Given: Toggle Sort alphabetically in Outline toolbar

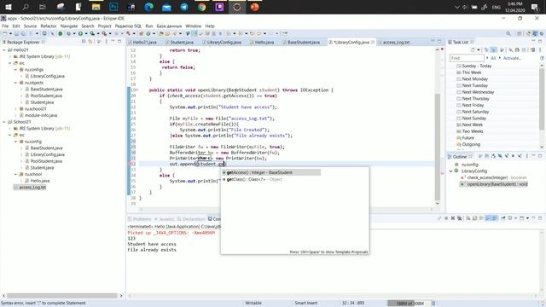Looking at the screenshot, I should (x=493, y=156).
